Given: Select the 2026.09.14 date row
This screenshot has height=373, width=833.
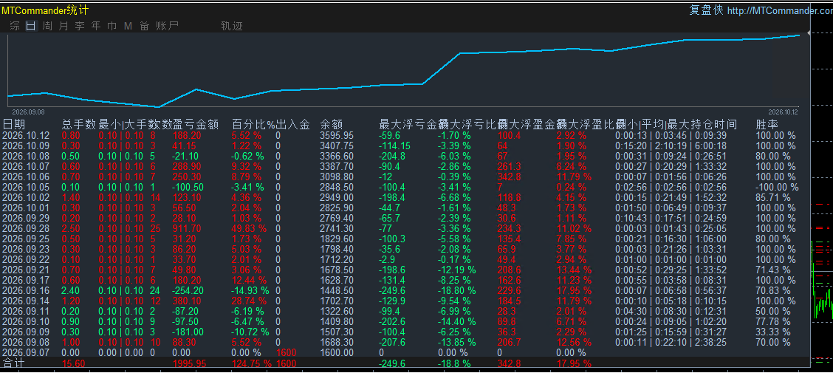Looking at the screenshot, I should [x=26, y=301].
